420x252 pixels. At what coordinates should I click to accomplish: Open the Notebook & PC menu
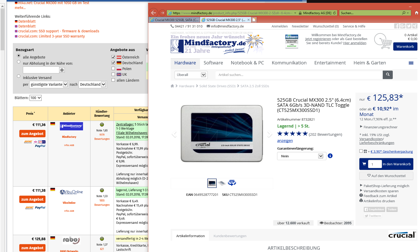pyautogui.click(x=247, y=63)
